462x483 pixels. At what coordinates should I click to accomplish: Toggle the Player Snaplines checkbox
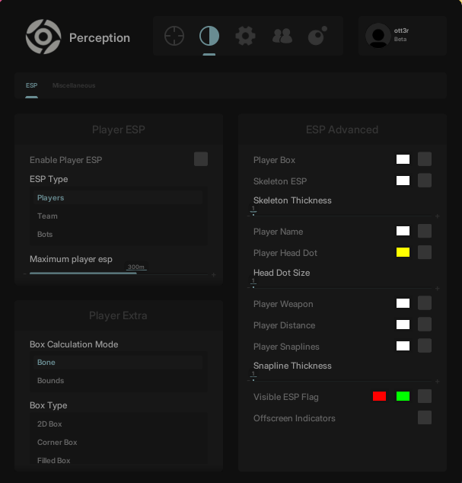click(x=425, y=346)
